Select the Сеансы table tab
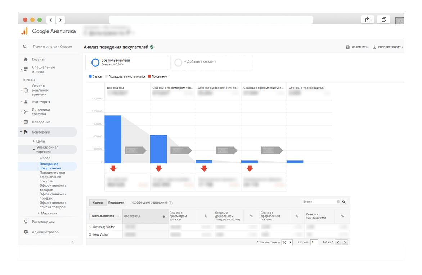 click(x=98, y=202)
